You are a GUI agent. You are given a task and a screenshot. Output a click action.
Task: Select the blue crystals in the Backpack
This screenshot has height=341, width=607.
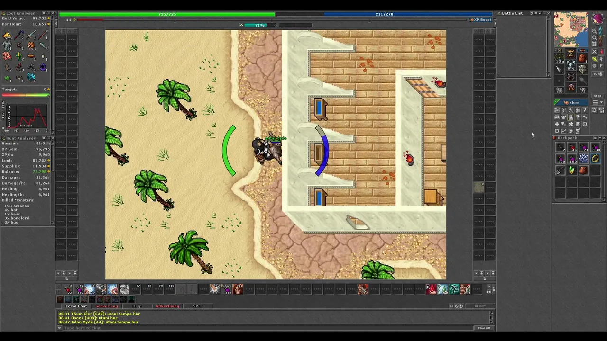583,159
